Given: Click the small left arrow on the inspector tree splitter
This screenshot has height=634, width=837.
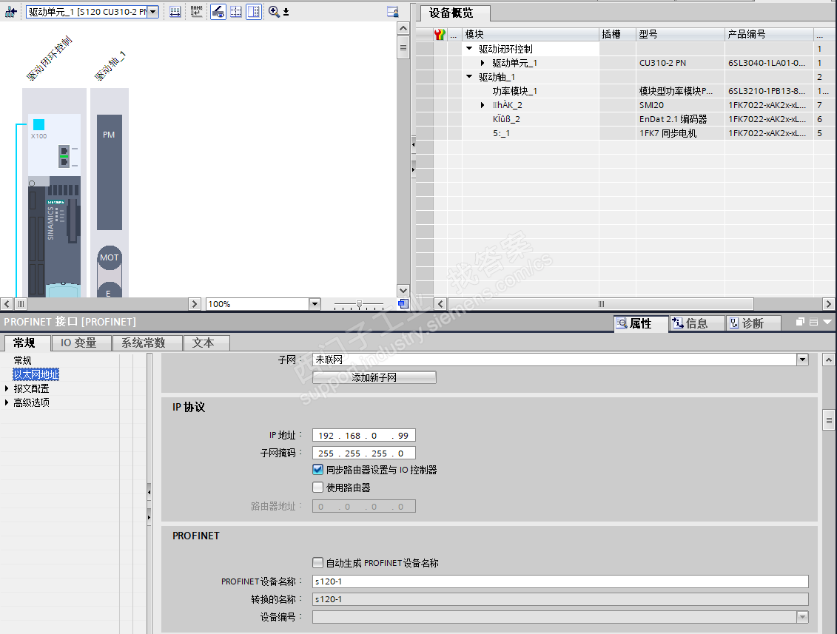Looking at the screenshot, I should click(x=149, y=492).
